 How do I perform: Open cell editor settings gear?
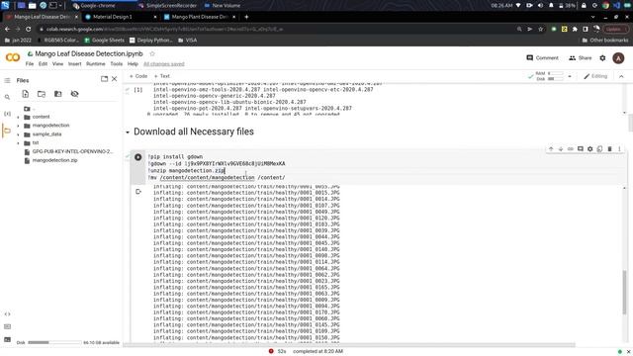[589, 149]
